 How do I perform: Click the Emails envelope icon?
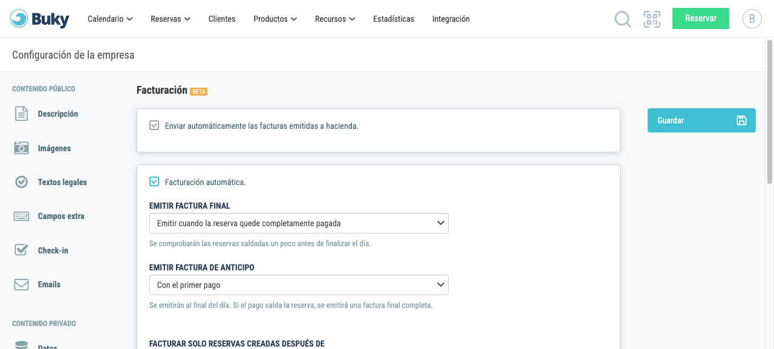pos(22,284)
